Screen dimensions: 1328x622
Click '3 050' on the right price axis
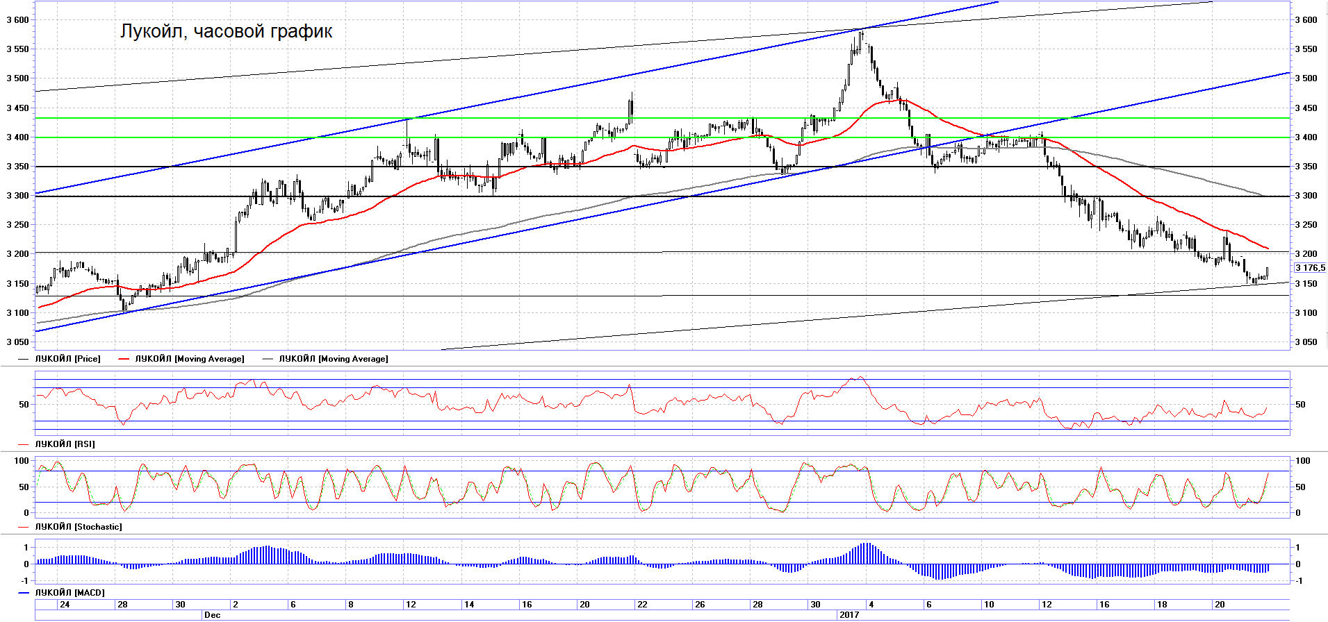[1305, 342]
